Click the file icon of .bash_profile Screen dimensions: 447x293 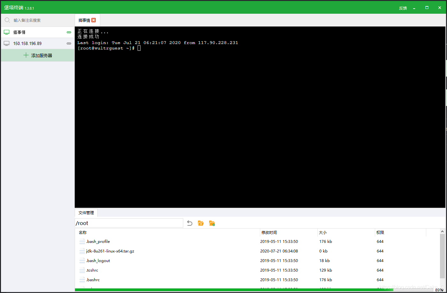[x=82, y=241]
